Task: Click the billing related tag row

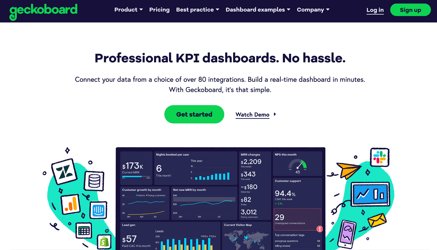Action: 297,246
